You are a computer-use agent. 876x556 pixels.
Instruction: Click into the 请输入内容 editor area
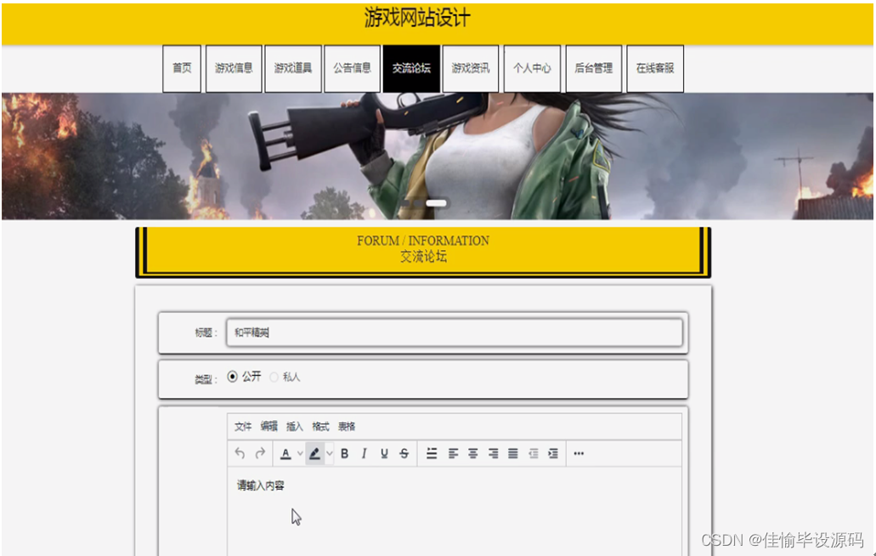pyautogui.click(x=455, y=511)
